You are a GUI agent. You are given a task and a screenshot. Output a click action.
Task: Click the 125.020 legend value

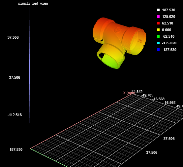click(168, 17)
